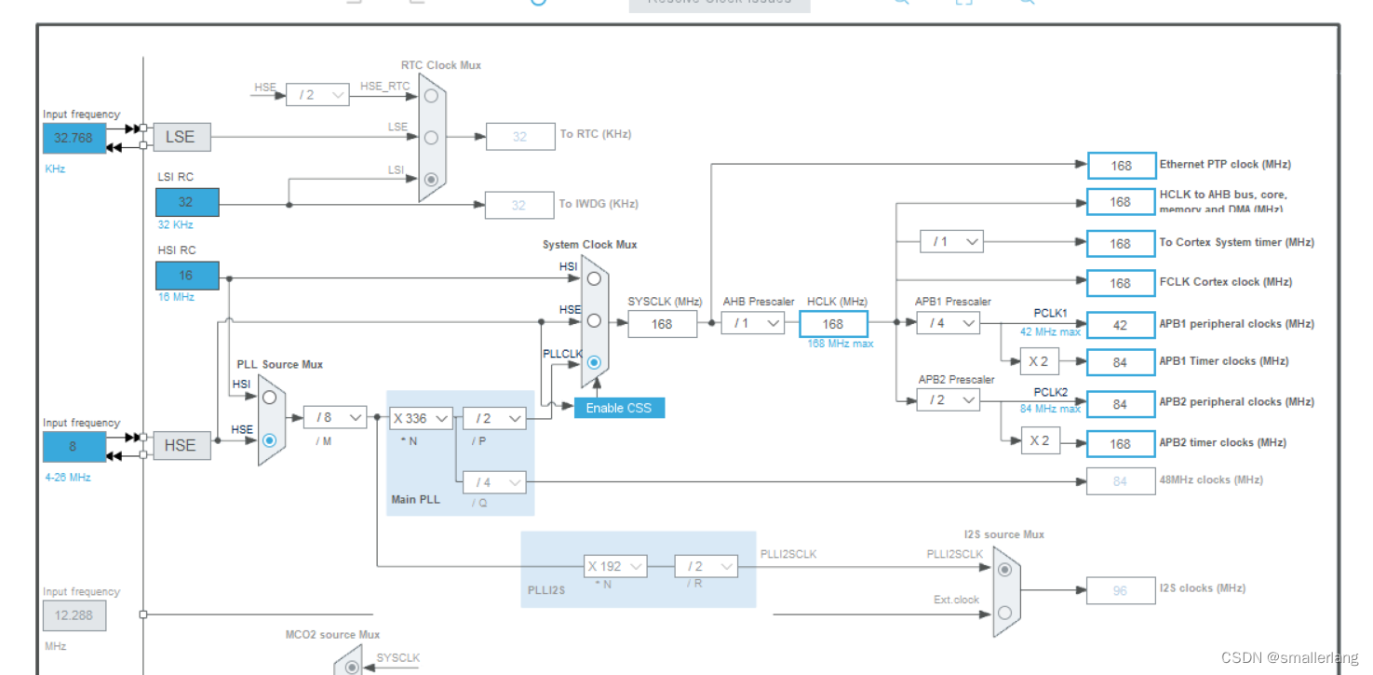The width and height of the screenshot is (1373, 675).
Task: Click the Enable CSS button
Action: click(619, 408)
